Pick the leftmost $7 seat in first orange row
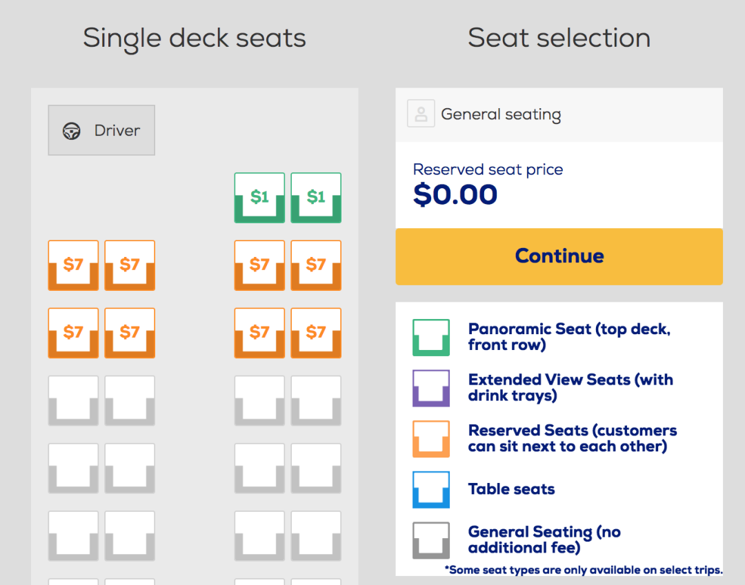Viewport: 745px width, 585px height. (73, 265)
